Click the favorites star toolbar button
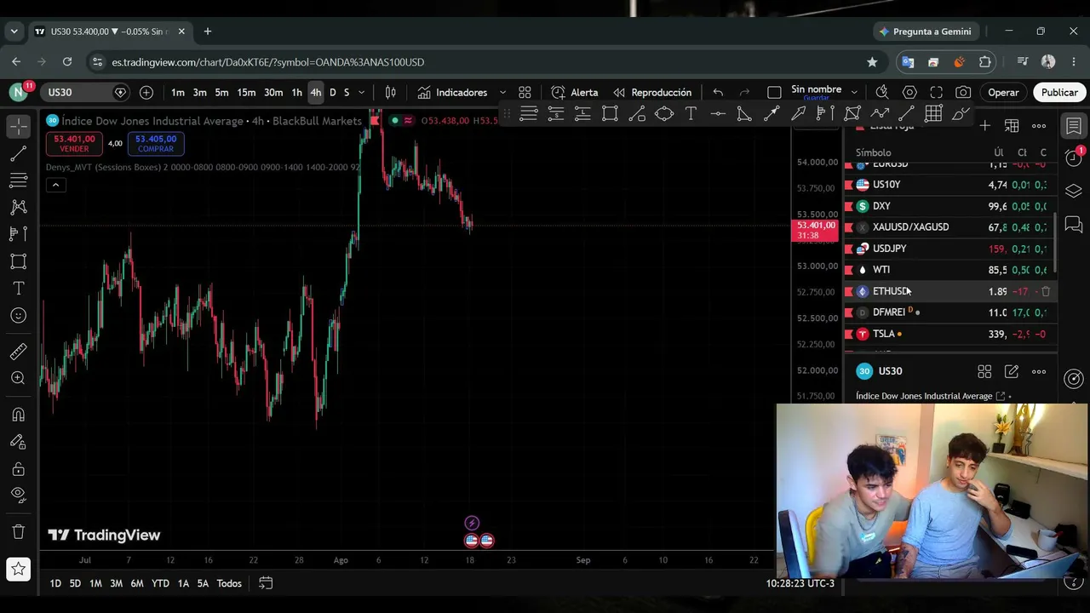 point(18,569)
